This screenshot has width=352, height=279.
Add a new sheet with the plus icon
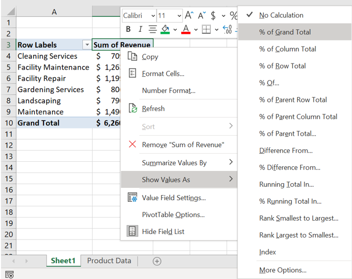(x=157, y=261)
